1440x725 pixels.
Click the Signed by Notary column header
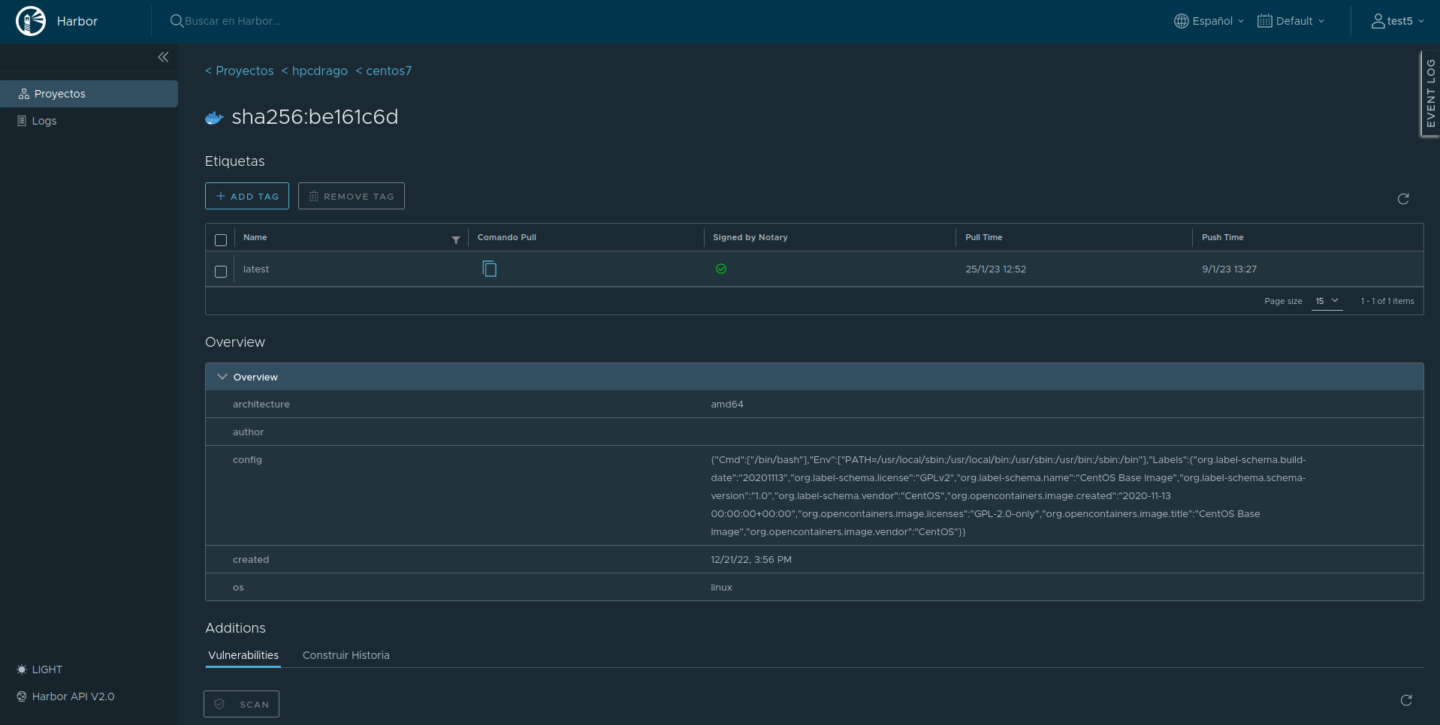[750, 237]
